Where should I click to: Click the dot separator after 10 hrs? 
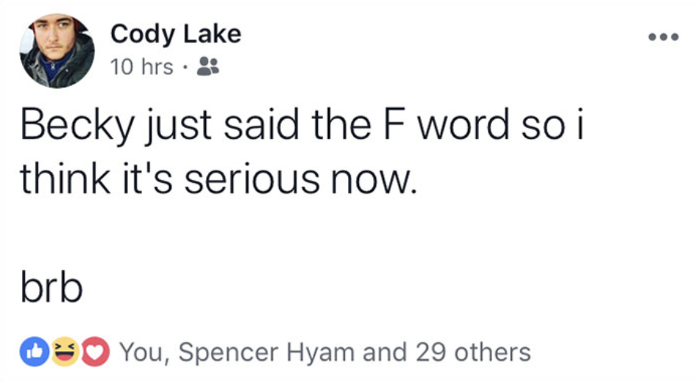[x=185, y=68]
